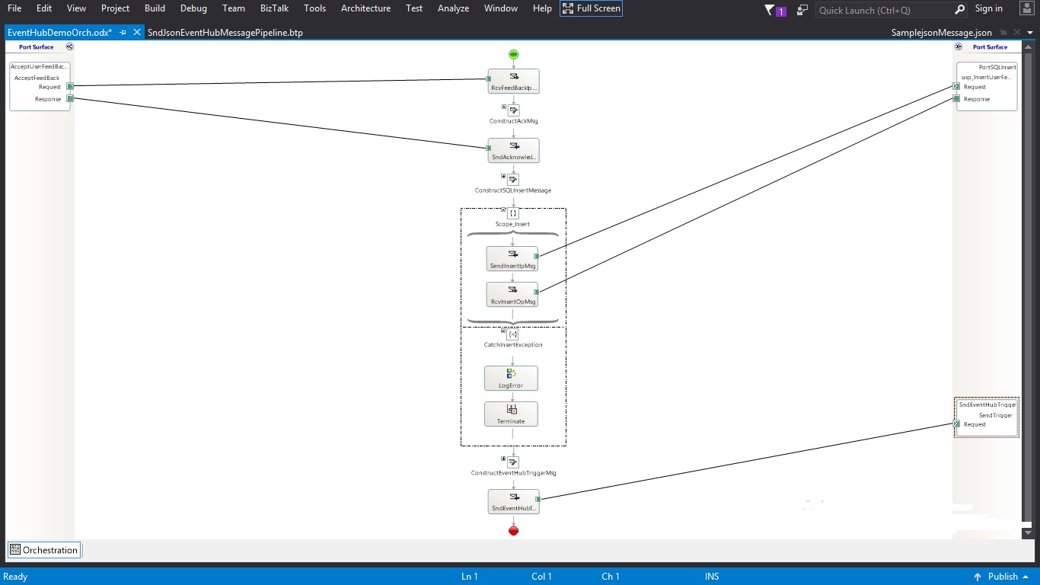
Task: Select the Terminate shape
Action: coord(511,414)
